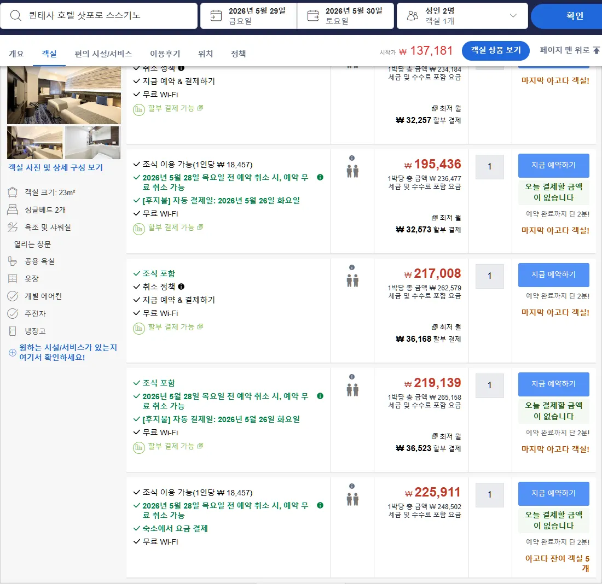
Task: Switch to the 정책 tab
Action: [x=239, y=54]
